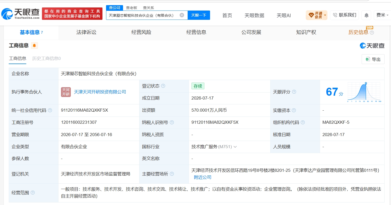Select organization code MA82QXKF-5
Image resolution: width=391 pixels, height=205 pixels.
336,122
